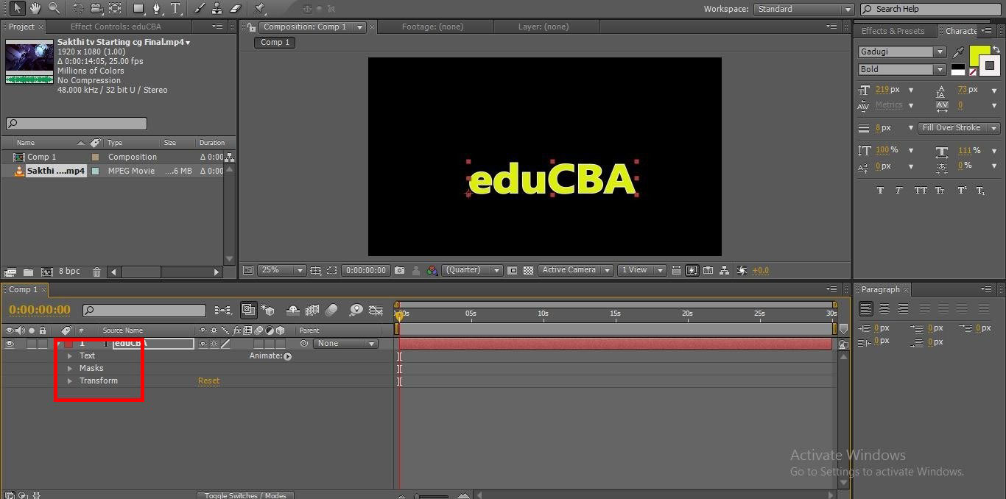Toggle transparency grid in viewer
The height and width of the screenshot is (499, 1006).
click(x=528, y=270)
